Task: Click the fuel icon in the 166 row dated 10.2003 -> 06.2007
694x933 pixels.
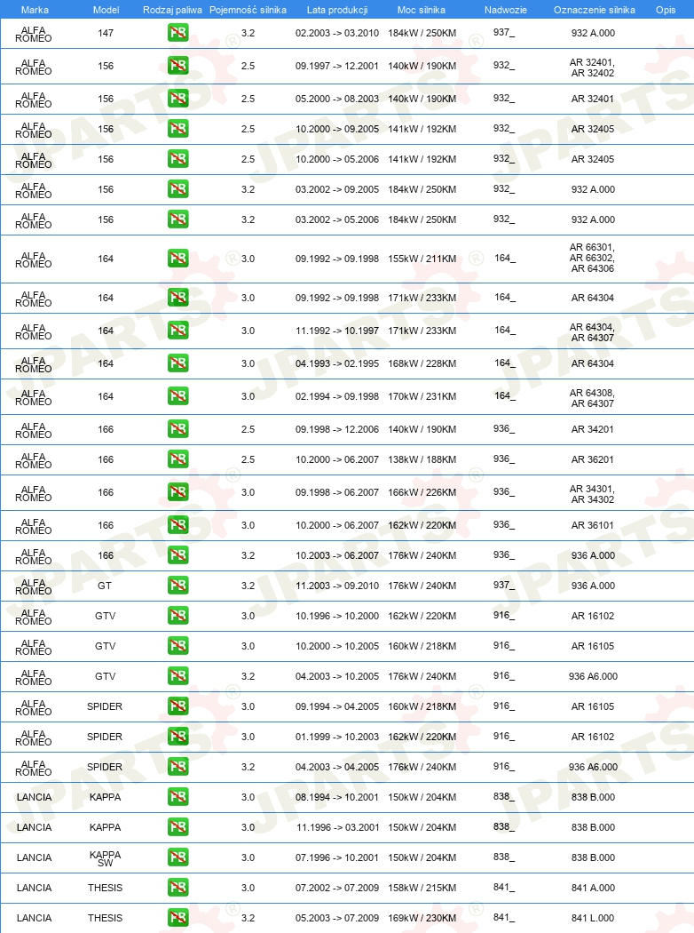Action: (x=177, y=555)
